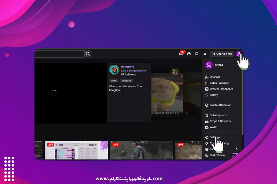Click the user menu scrollbar

pyautogui.click(x=243, y=102)
